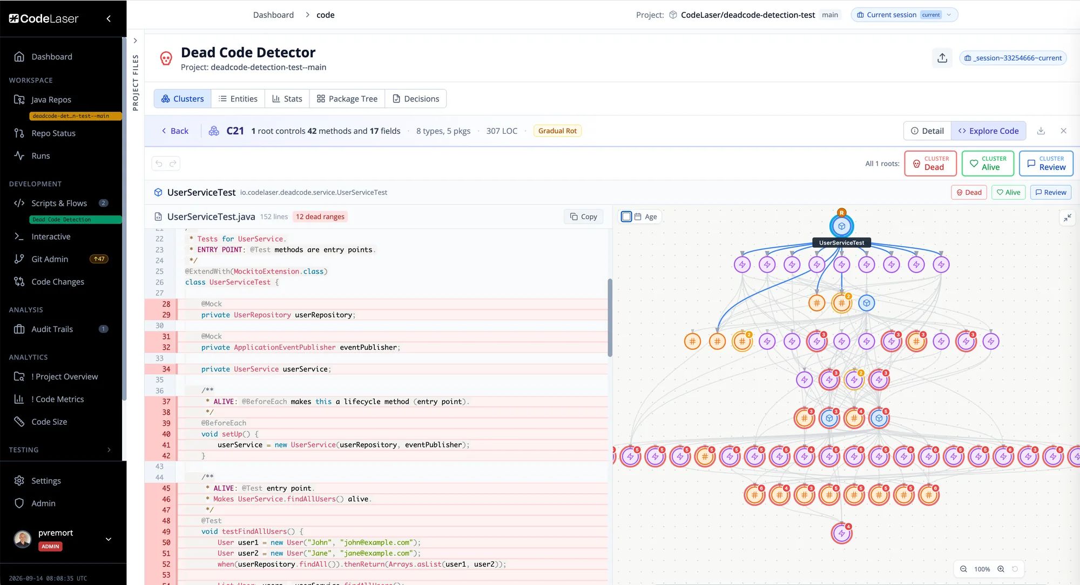The image size is (1080, 585).
Task: Mark UserServiceTest as Dead
Action: click(969, 193)
